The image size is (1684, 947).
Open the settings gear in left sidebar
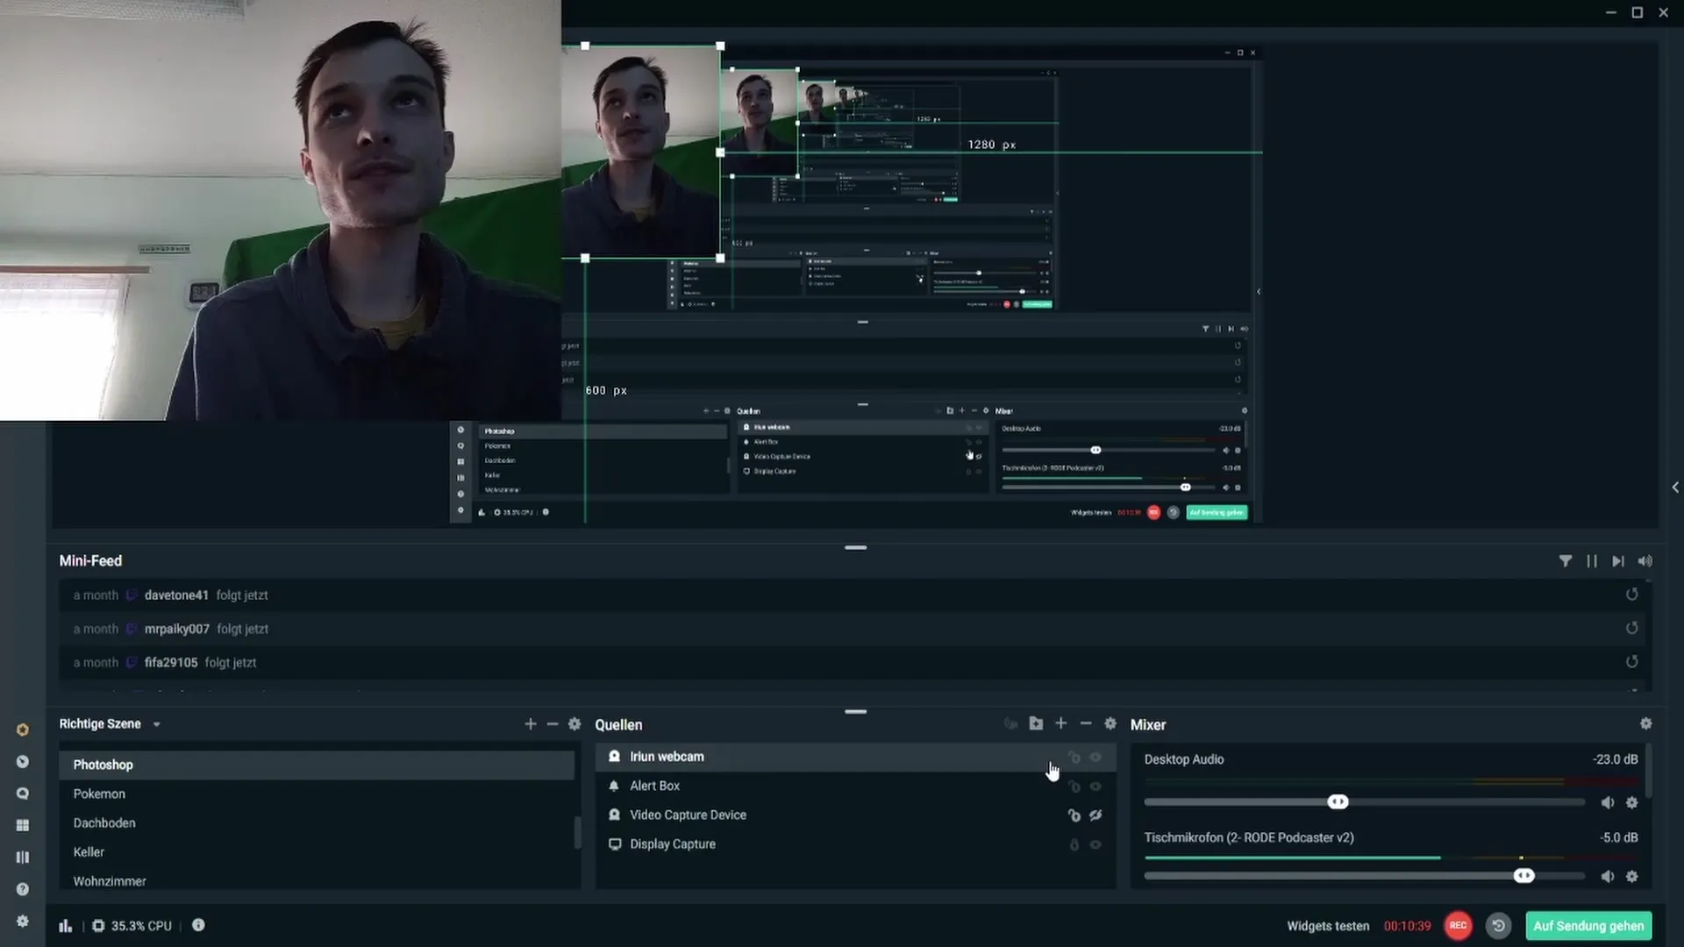23,921
